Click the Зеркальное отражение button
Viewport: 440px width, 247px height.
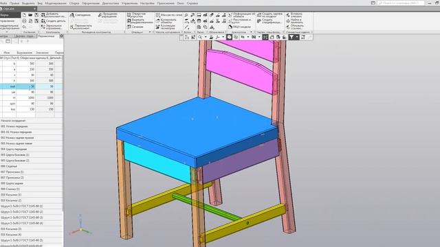(x=52, y=27)
